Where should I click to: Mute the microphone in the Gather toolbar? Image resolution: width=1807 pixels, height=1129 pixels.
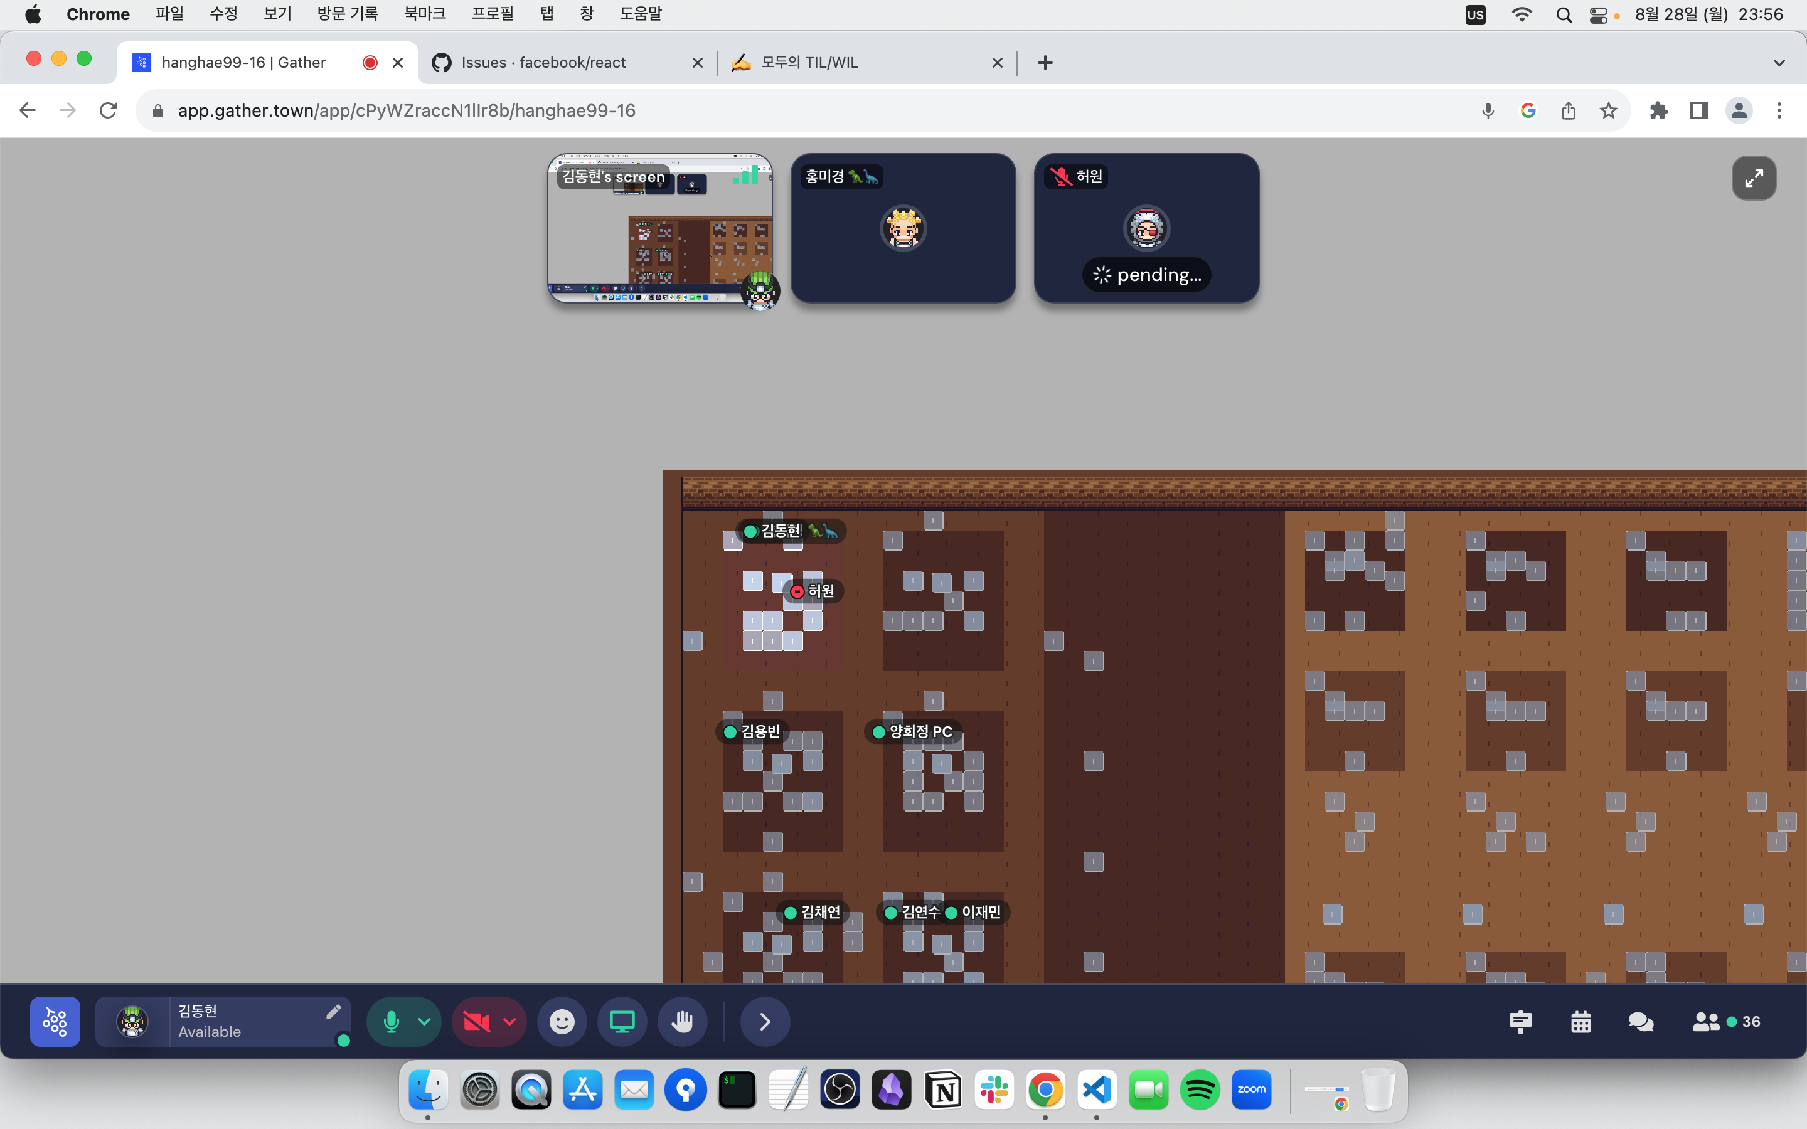pos(390,1020)
